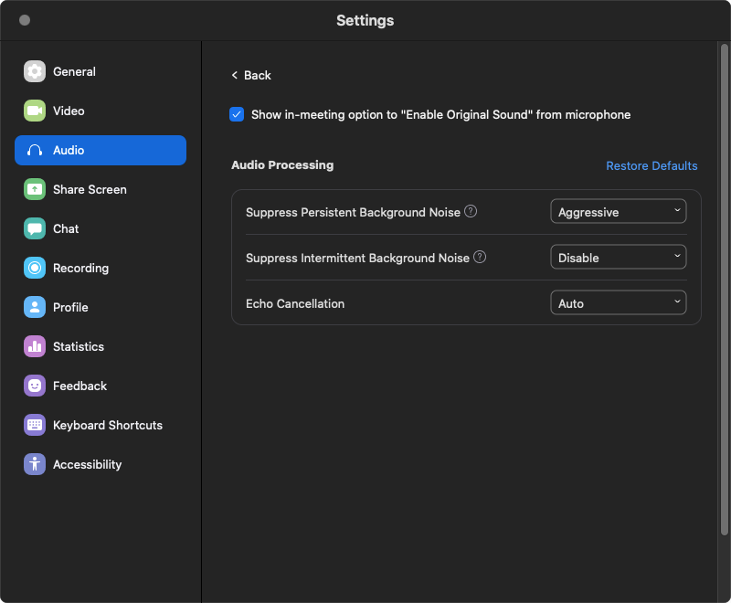Click the Profile person icon
731x603 pixels.
(35, 308)
